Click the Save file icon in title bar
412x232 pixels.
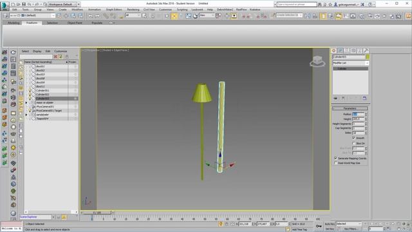point(24,5)
